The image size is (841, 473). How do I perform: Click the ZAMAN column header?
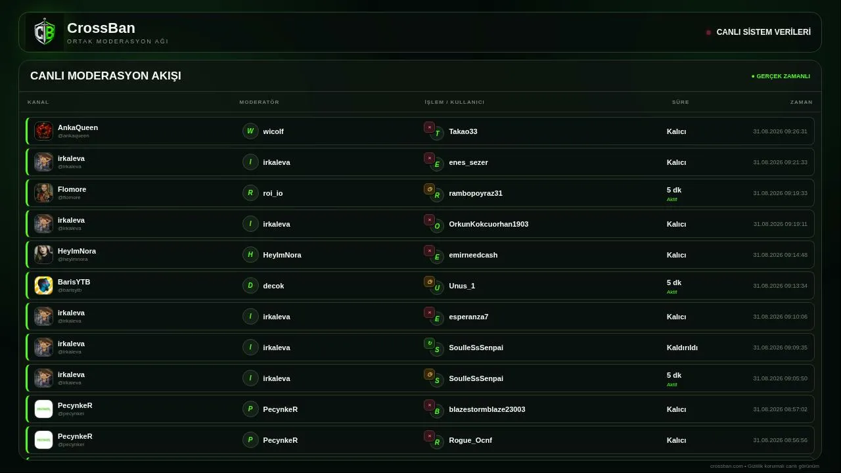tap(801, 102)
